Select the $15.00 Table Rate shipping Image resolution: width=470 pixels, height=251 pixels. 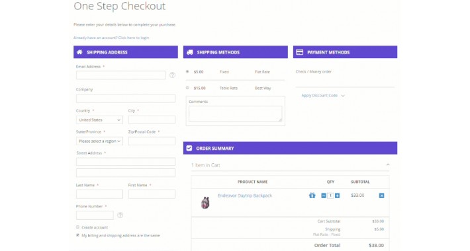click(187, 88)
